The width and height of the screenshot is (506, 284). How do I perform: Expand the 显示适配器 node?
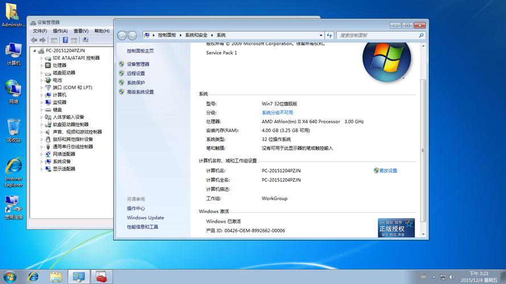tap(42, 169)
